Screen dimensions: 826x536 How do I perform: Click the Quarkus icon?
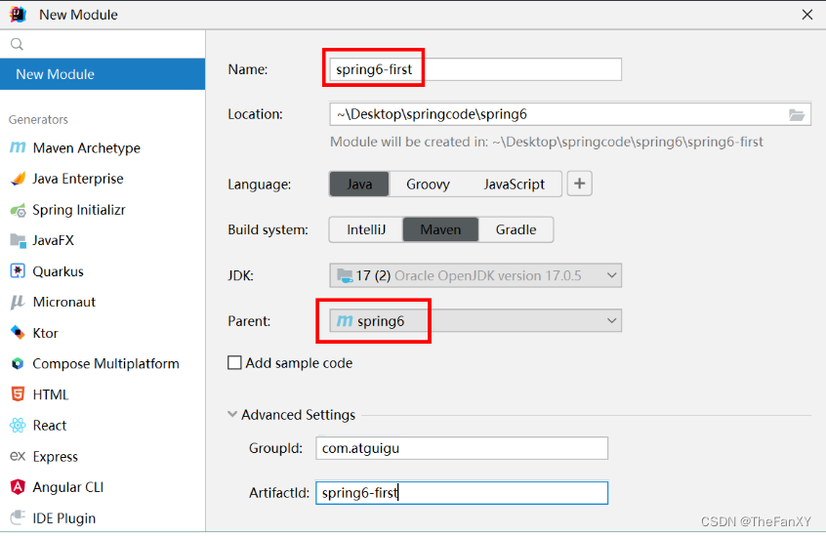tap(18, 271)
